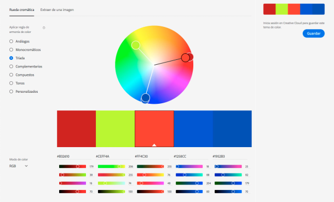Screen dimensions: 334x202
Task: Click the value box 76 under #FF4C30
Action: 169,175
